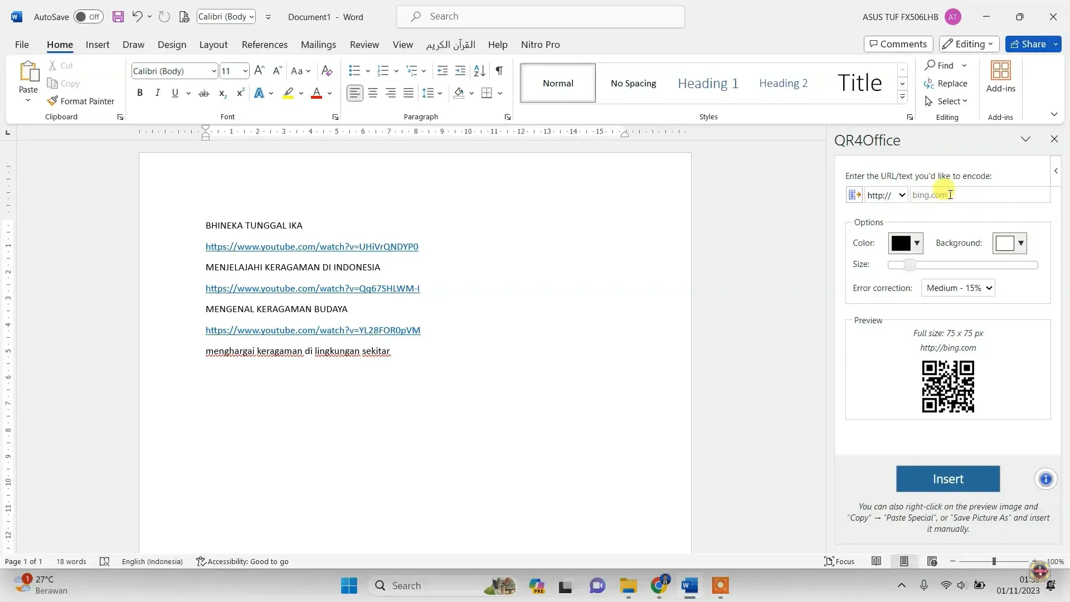
Task: Open the Editing mode dropdown
Action: pos(969,44)
